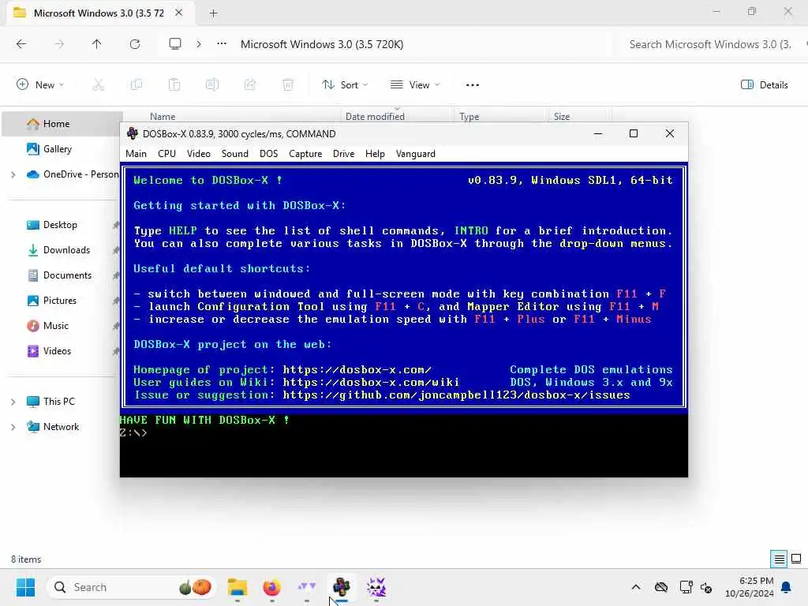Open the Sort dropdown

[345, 84]
